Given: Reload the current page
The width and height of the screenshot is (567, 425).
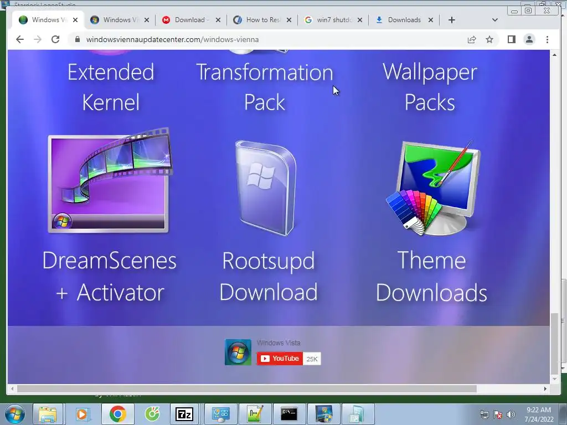Looking at the screenshot, I should pos(55,39).
